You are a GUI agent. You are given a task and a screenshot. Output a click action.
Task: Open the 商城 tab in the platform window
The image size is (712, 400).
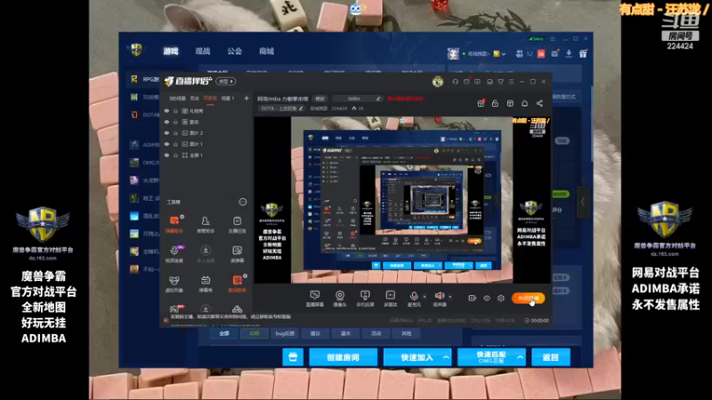(266, 52)
